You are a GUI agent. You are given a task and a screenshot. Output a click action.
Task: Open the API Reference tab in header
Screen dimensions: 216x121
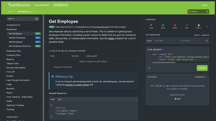[60, 5]
